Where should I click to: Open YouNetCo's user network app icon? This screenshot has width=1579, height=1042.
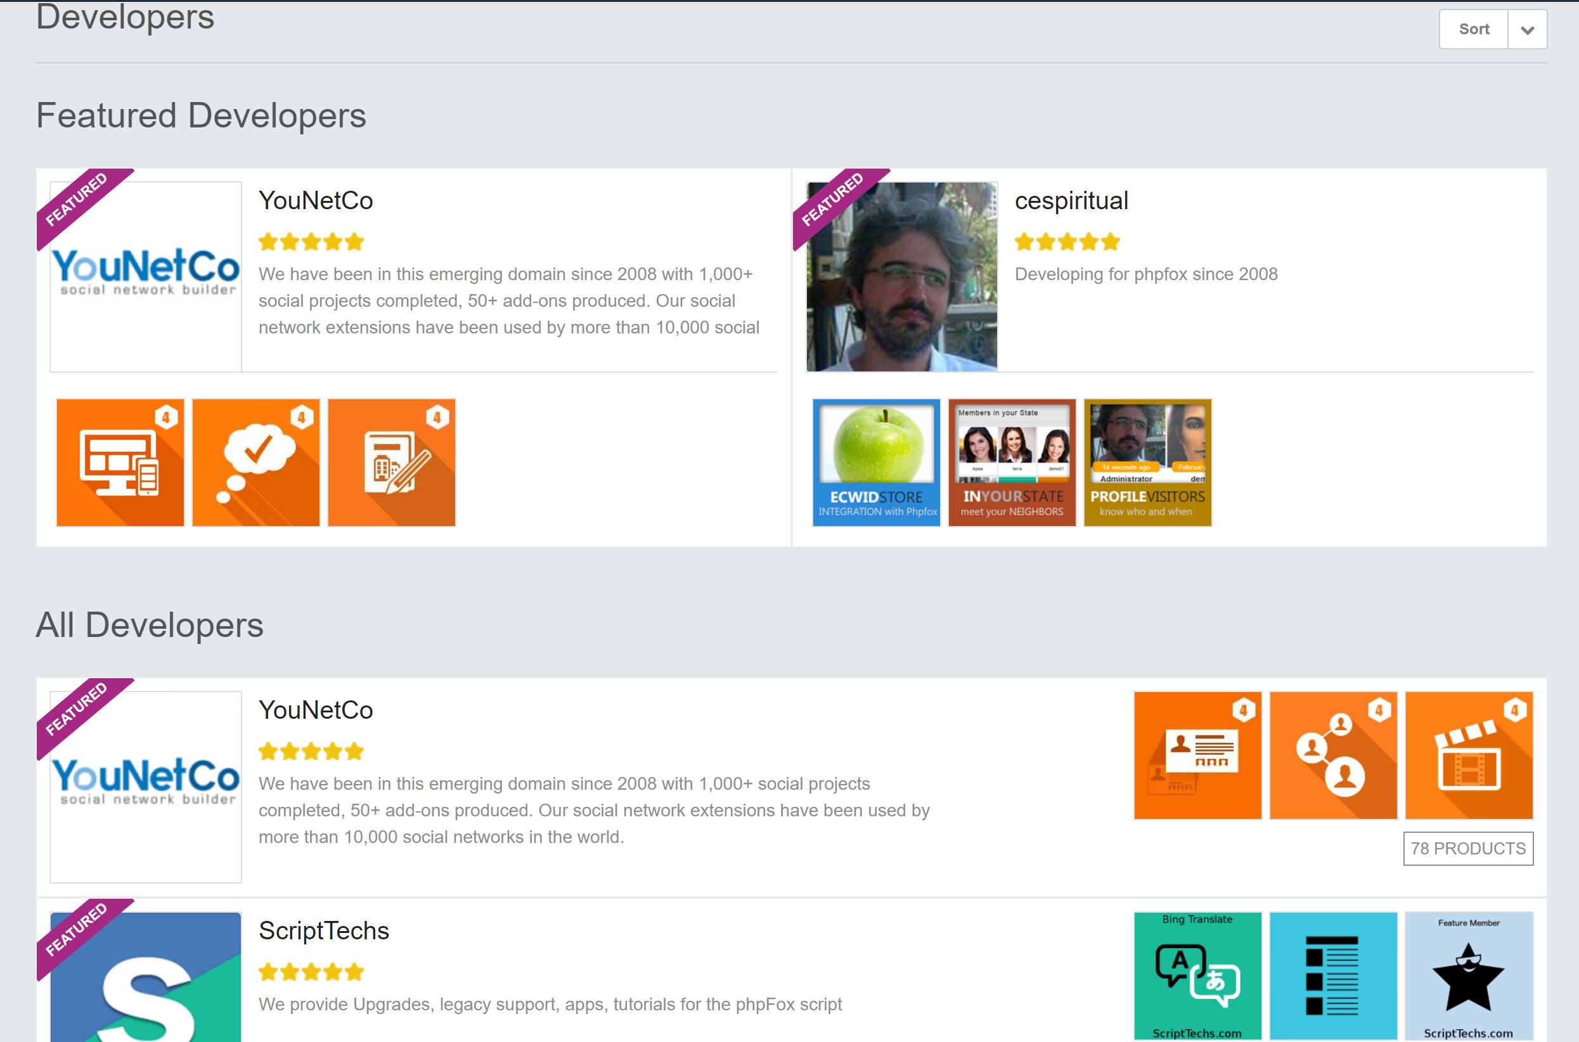(x=1332, y=754)
